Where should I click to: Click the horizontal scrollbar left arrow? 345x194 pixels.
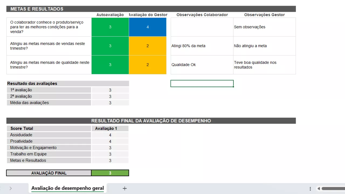coord(319,189)
